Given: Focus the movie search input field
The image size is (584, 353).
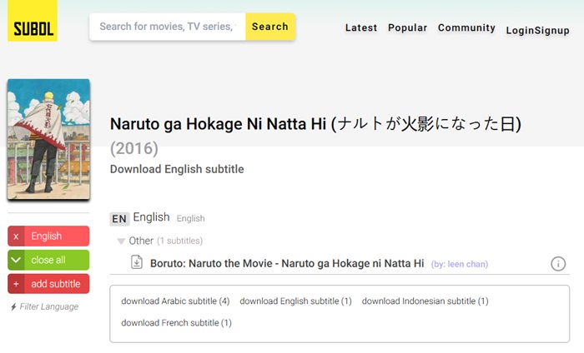Looking at the screenshot, I should tap(168, 27).
